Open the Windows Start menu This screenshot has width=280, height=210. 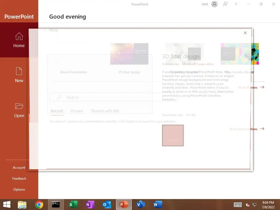click(7, 205)
